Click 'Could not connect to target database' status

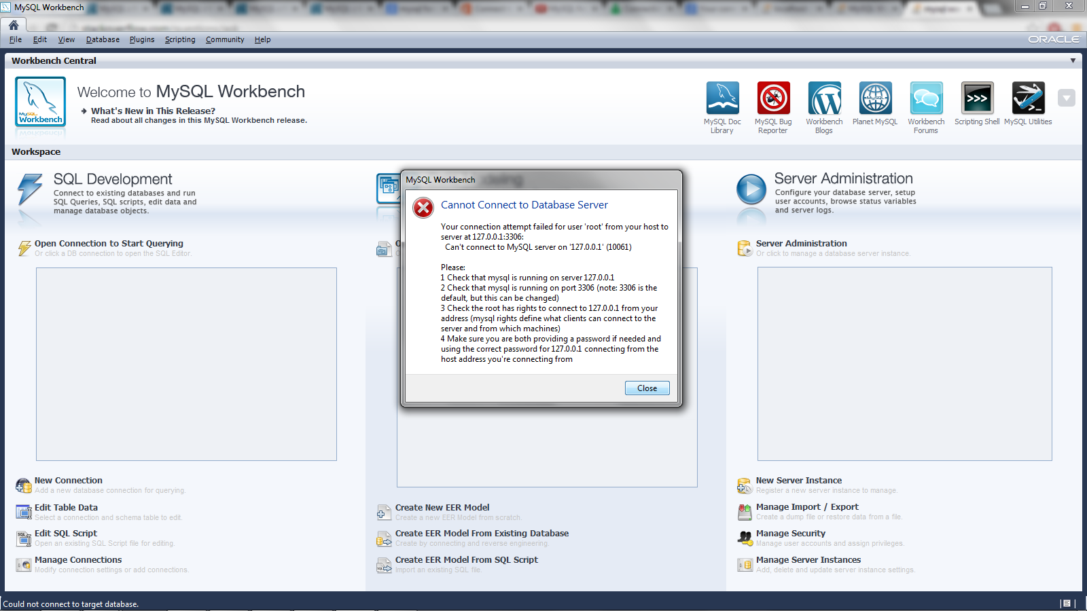[71, 604]
